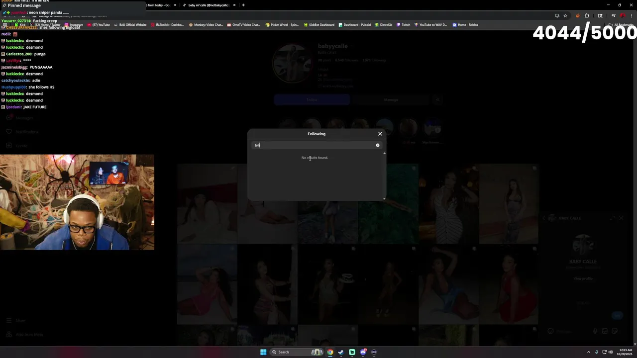Open the BAU Official Website bookmark
The width and height of the screenshot is (637, 358).
coord(130,25)
